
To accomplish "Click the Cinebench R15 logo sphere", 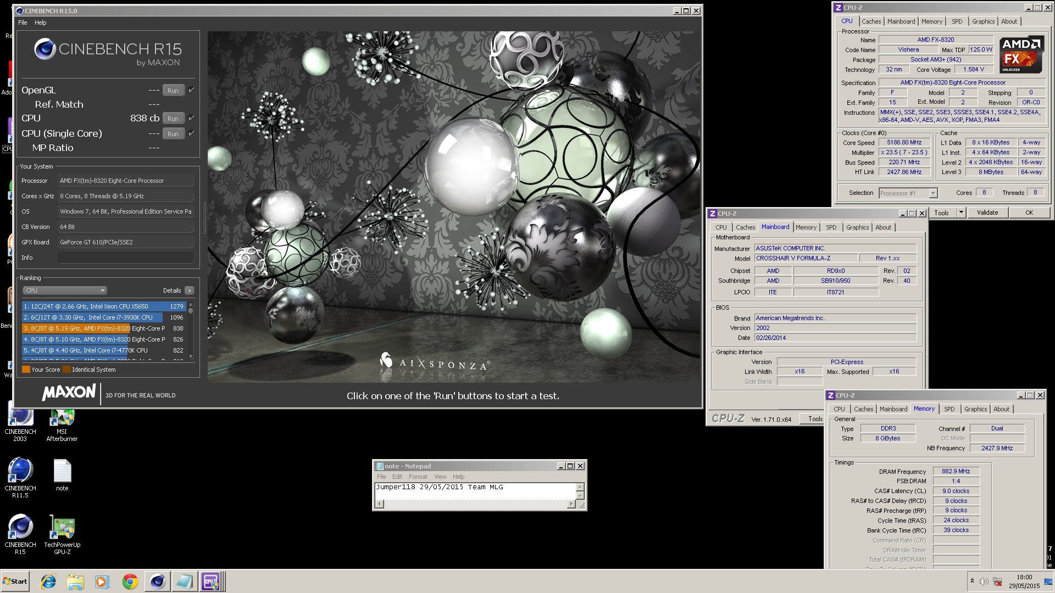I will point(45,49).
